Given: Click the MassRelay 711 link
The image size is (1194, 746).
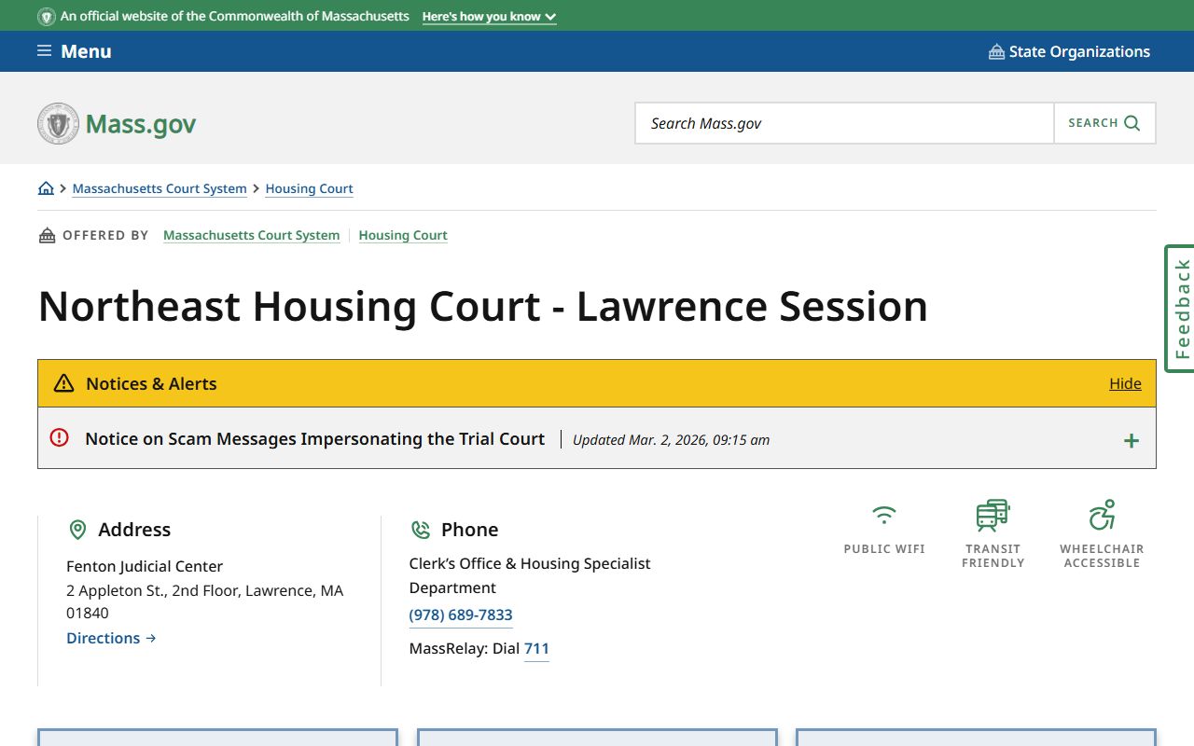Looking at the screenshot, I should click(536, 648).
